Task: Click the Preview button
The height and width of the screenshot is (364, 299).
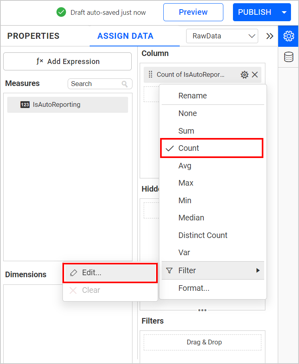Action: click(x=193, y=12)
